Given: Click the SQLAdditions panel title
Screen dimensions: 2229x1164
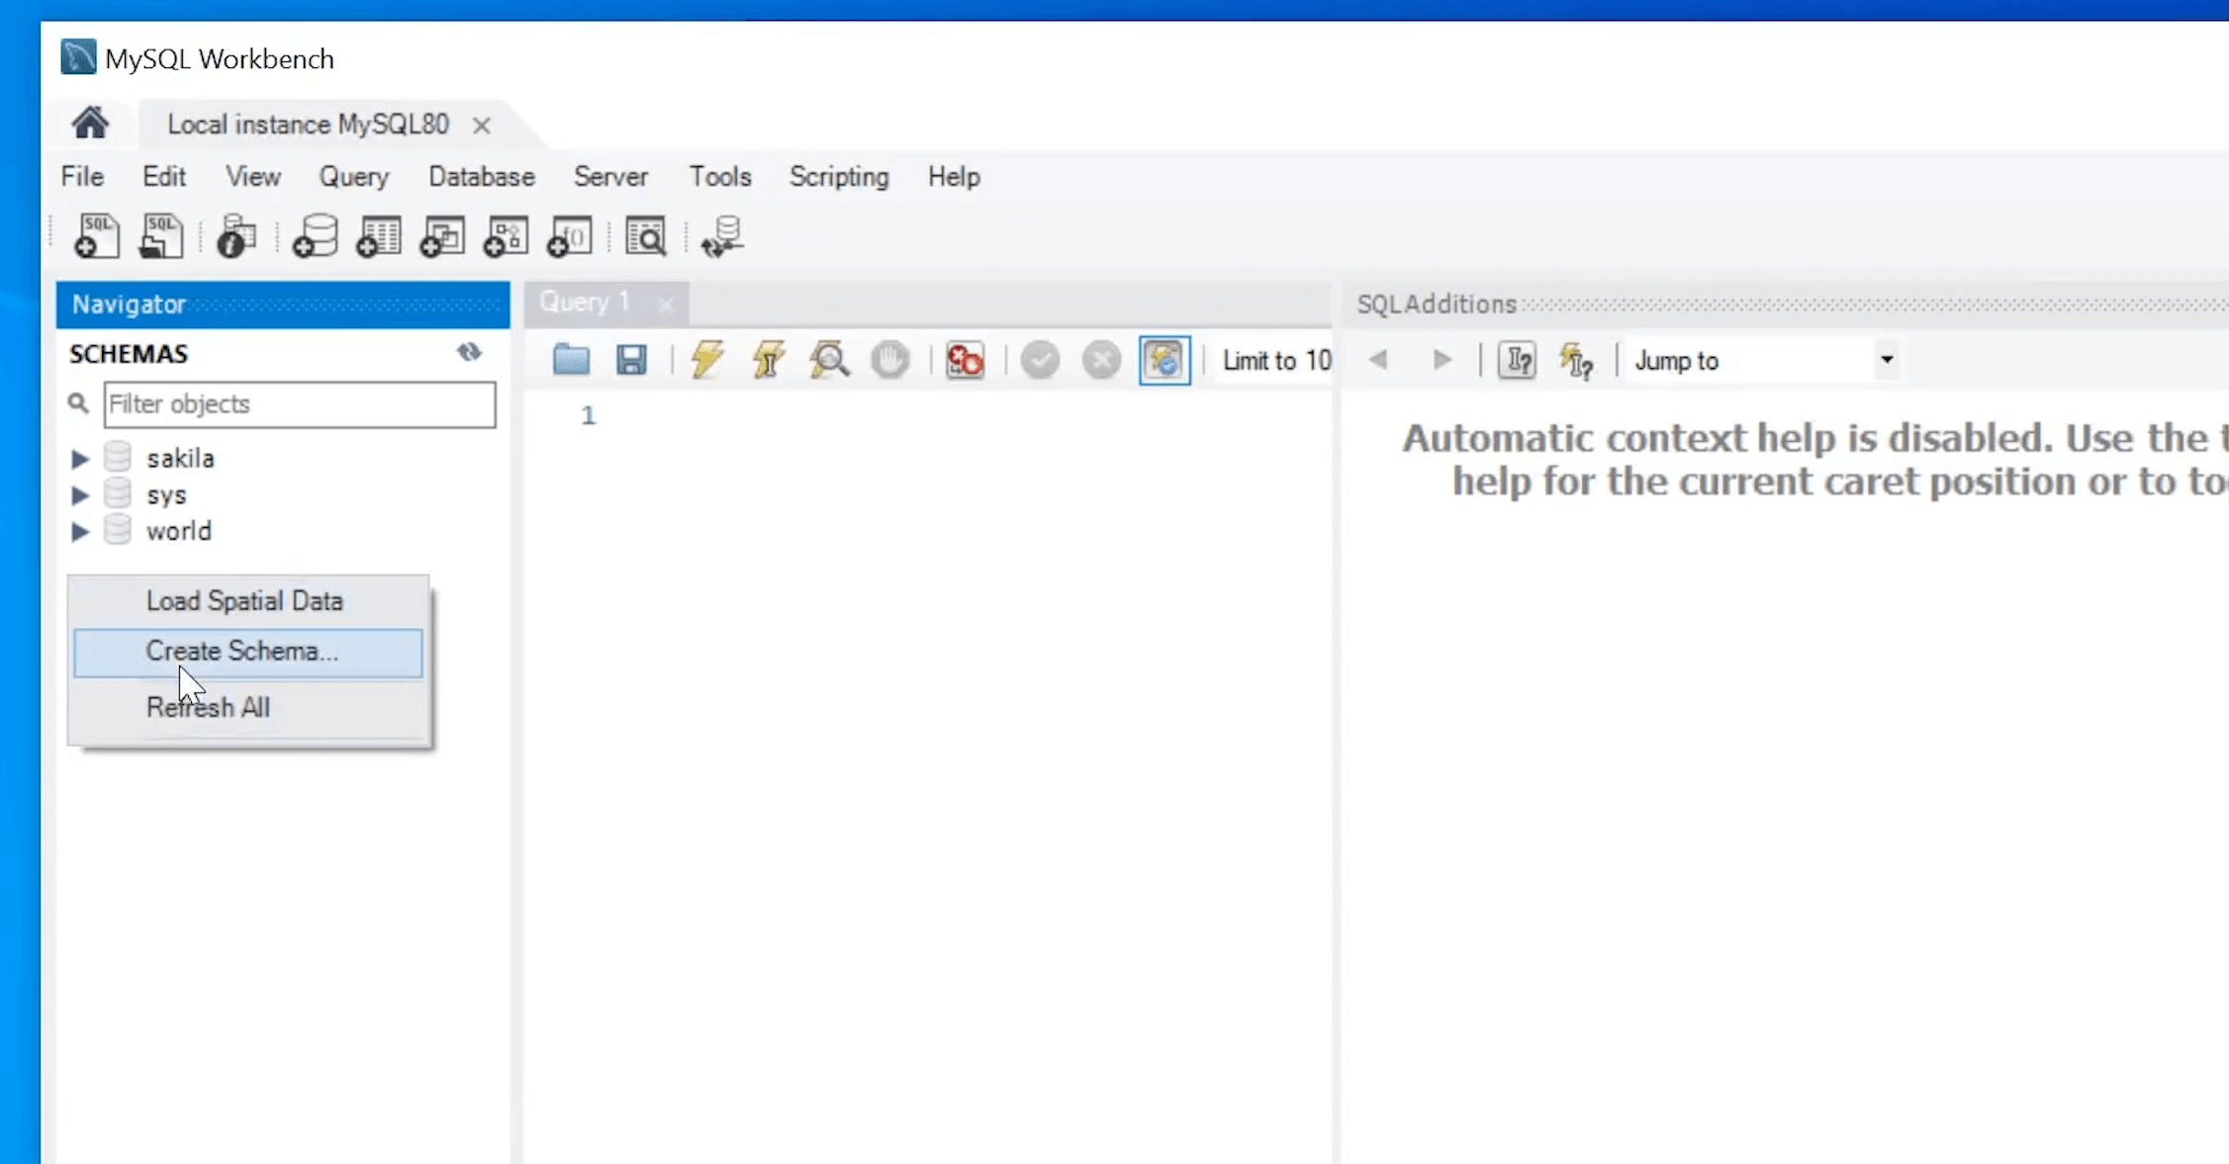Looking at the screenshot, I should pyautogui.click(x=1437, y=305).
